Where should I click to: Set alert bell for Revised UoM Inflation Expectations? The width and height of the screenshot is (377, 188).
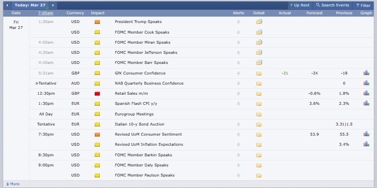[x=238, y=144]
